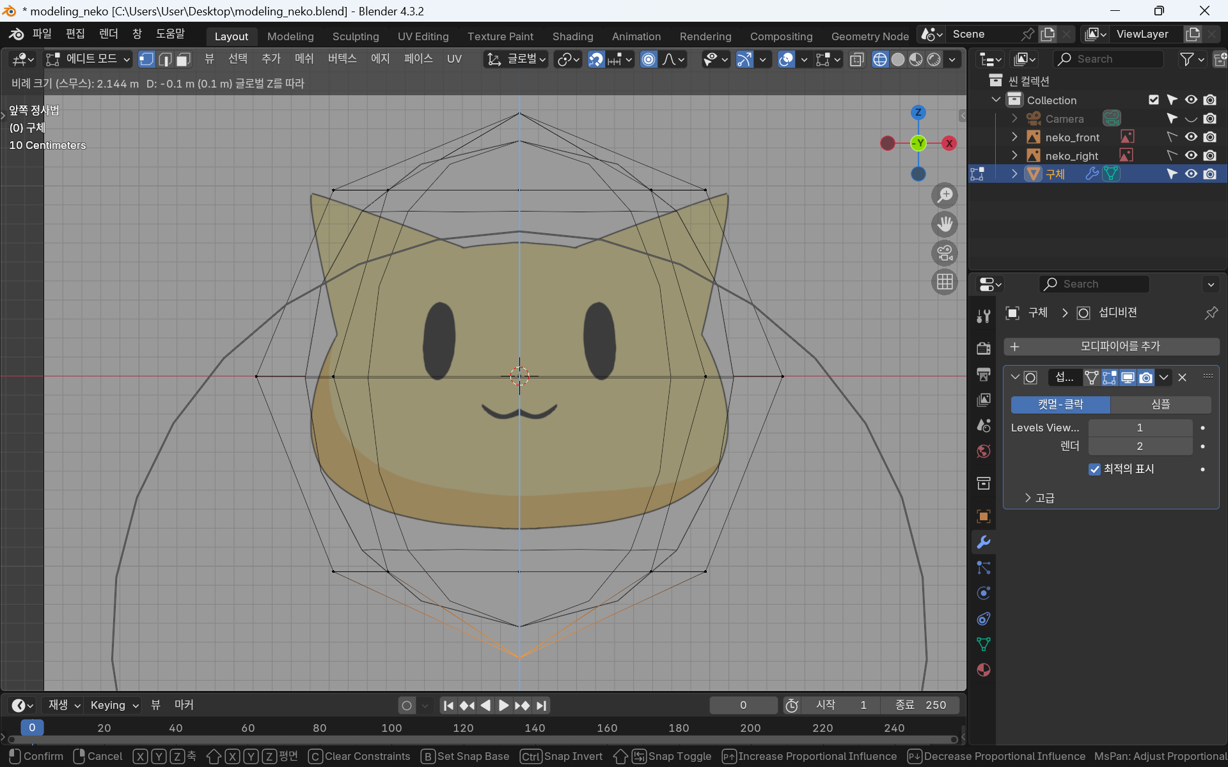Click the Levels Viewport value field
The height and width of the screenshot is (767, 1228).
[1140, 428]
